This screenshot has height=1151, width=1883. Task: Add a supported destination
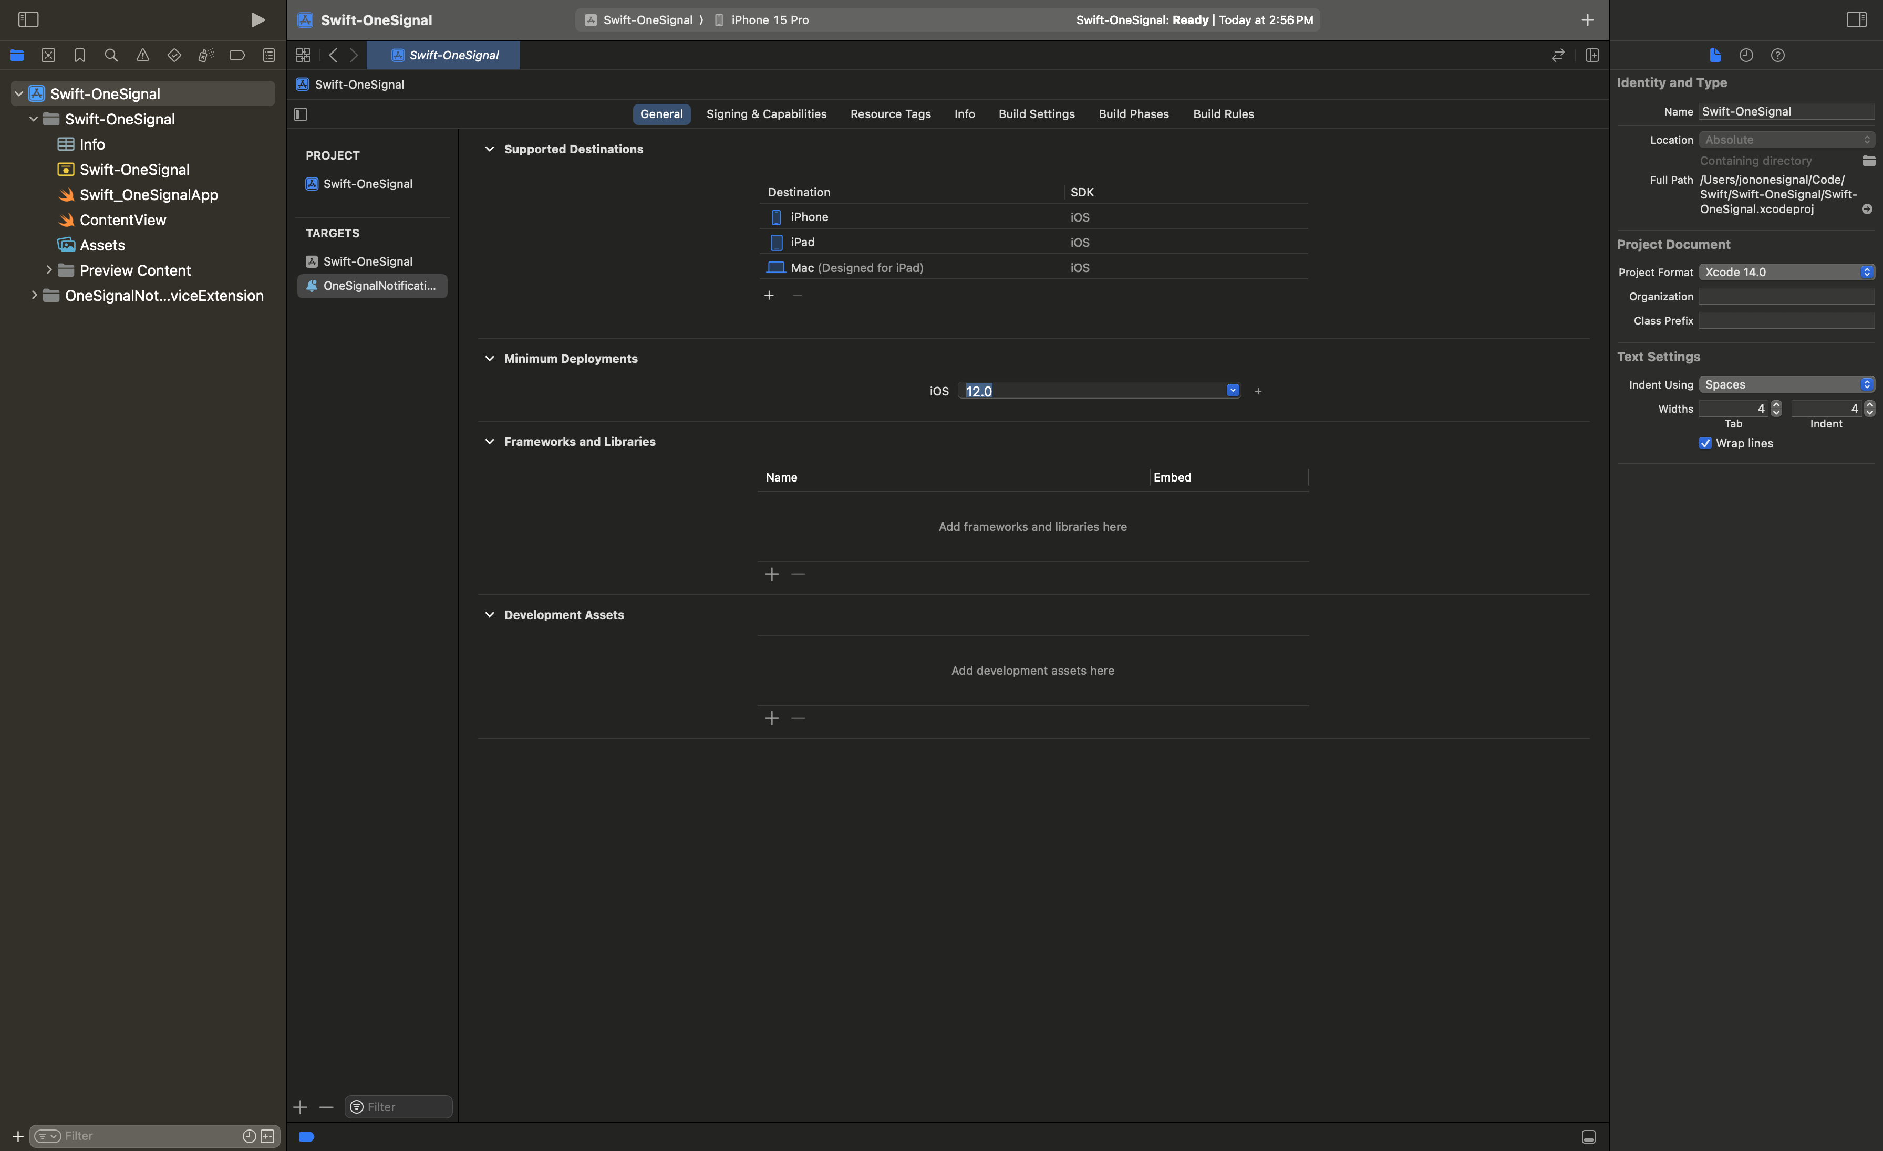pos(770,296)
